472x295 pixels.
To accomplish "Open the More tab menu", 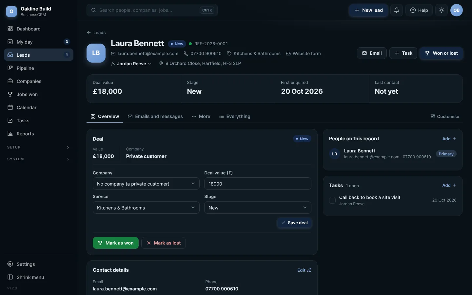I will click(201, 116).
